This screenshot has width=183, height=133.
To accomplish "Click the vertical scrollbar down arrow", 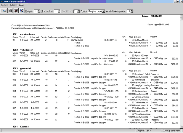I will point(181,127).
